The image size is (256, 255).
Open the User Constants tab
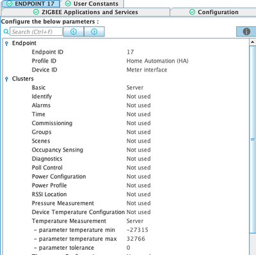click(x=92, y=4)
